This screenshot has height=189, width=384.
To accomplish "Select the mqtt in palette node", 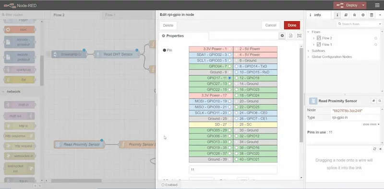I will click(20, 105).
